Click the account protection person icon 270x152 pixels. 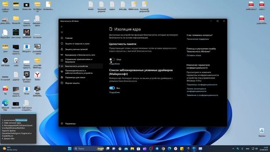point(62,49)
